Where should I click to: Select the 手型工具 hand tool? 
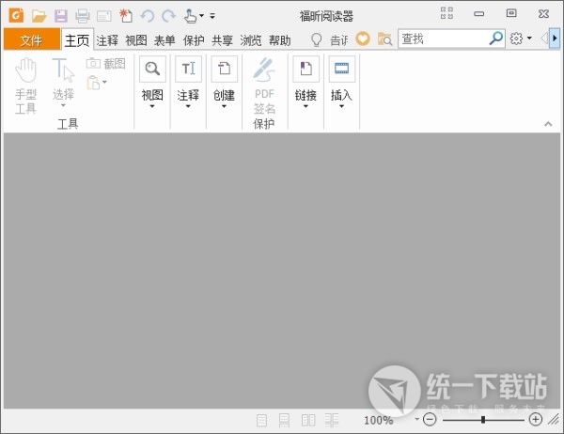(26, 85)
